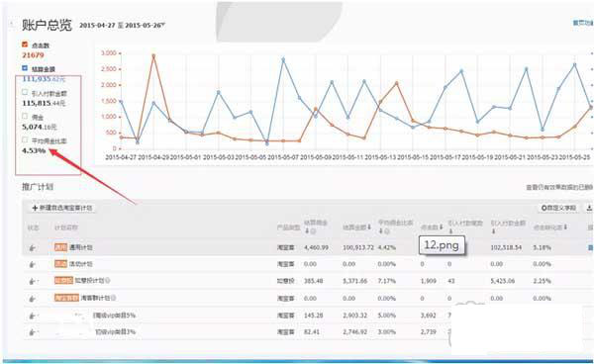The height and width of the screenshot is (364, 594).
Task: Open the 自定义字段 button
Action: 558,208
